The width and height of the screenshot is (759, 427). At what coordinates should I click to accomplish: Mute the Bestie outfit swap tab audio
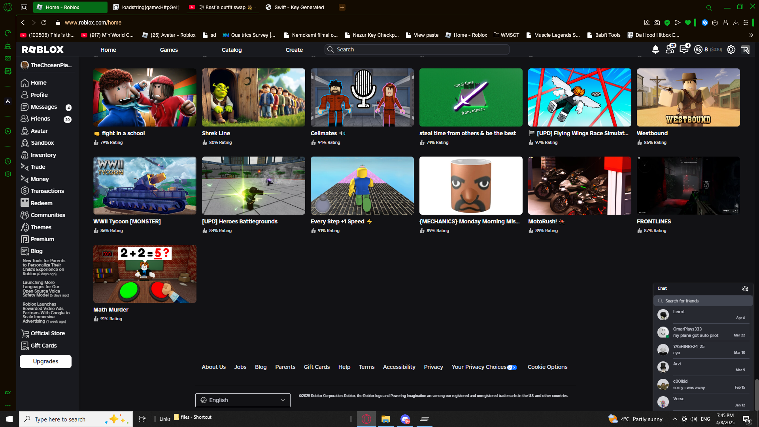pyautogui.click(x=201, y=7)
